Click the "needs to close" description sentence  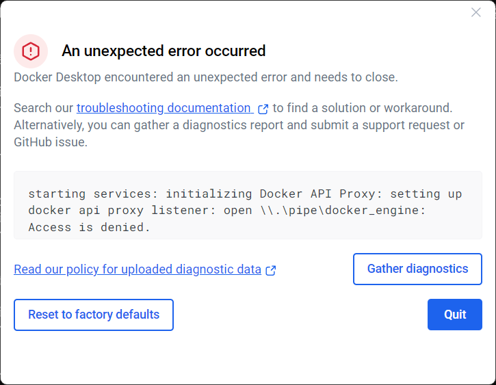click(205, 77)
